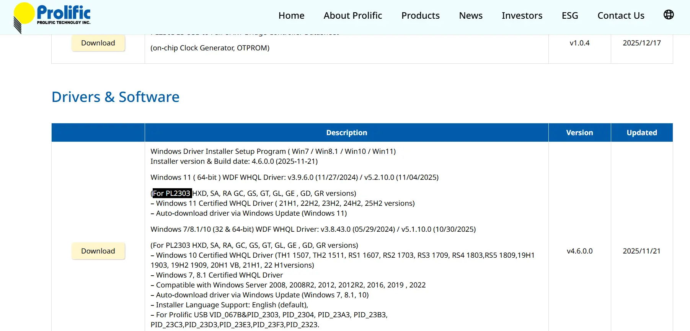Click 'Compatible with Windows Server 2008' line

click(288, 285)
